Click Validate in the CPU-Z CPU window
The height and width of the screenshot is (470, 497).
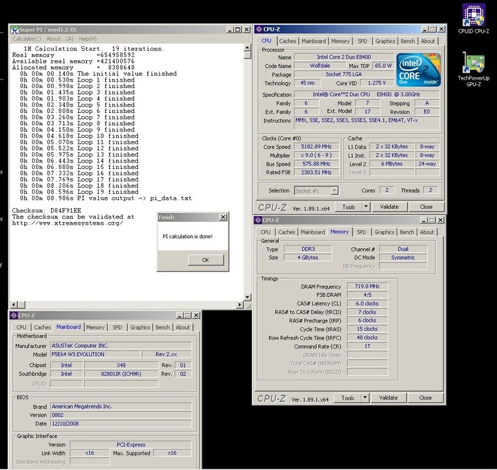389,207
